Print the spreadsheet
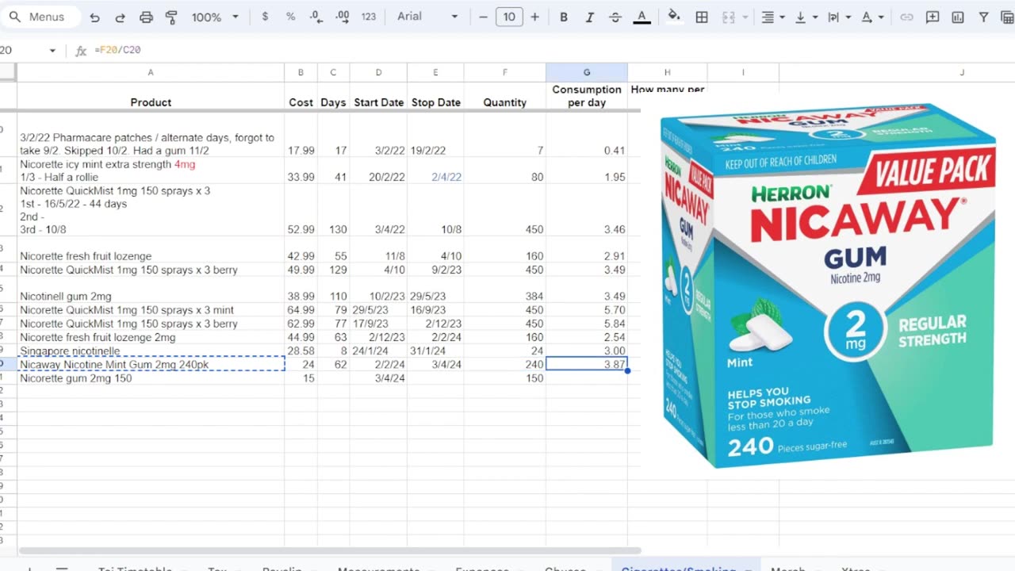1015x571 pixels. pos(146,17)
